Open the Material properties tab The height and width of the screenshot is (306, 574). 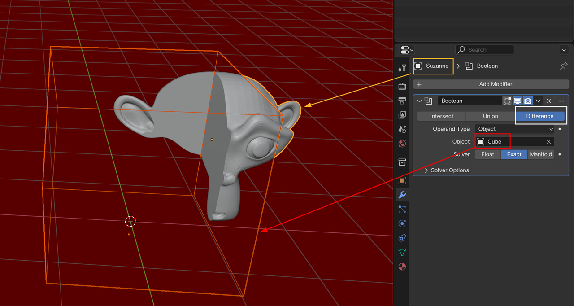point(402,267)
